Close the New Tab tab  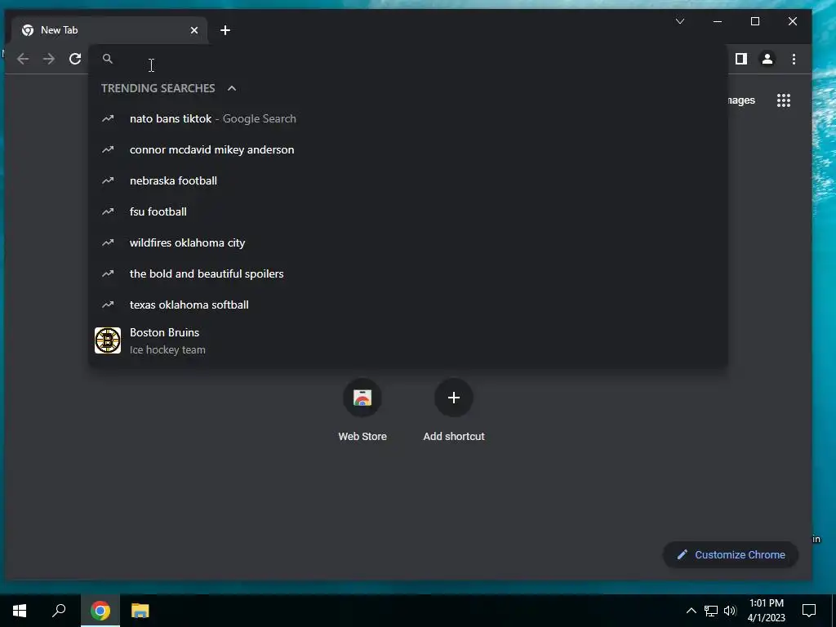click(194, 30)
